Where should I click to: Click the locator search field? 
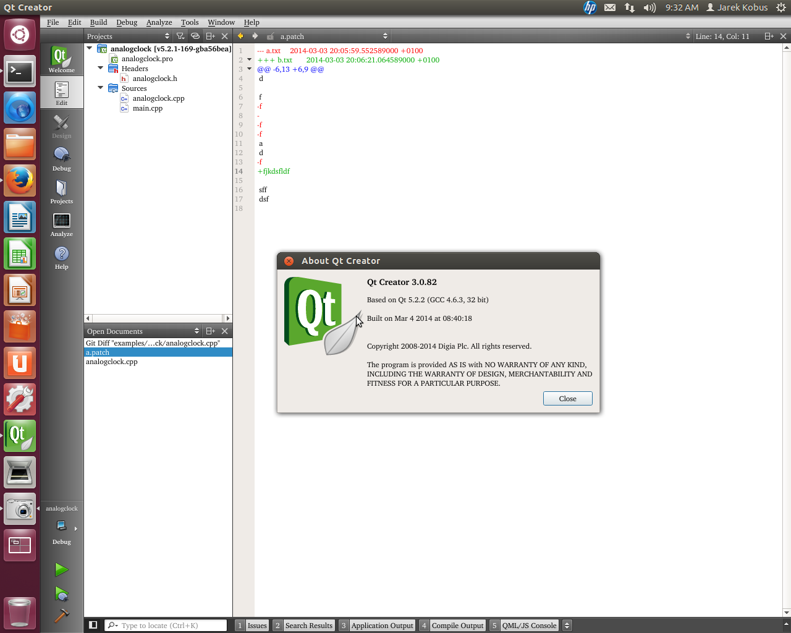point(166,625)
